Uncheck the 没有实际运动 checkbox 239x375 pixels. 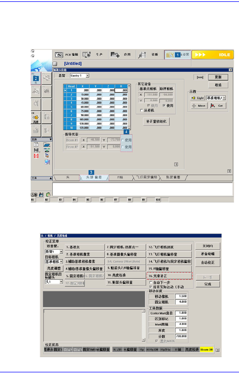[151, 287]
